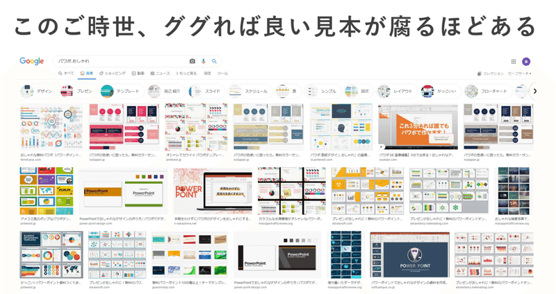
Task: Switch to the ニュース tab
Action: 161,73
